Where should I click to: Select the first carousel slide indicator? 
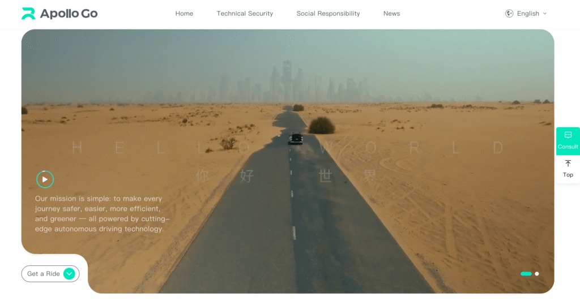(526, 274)
